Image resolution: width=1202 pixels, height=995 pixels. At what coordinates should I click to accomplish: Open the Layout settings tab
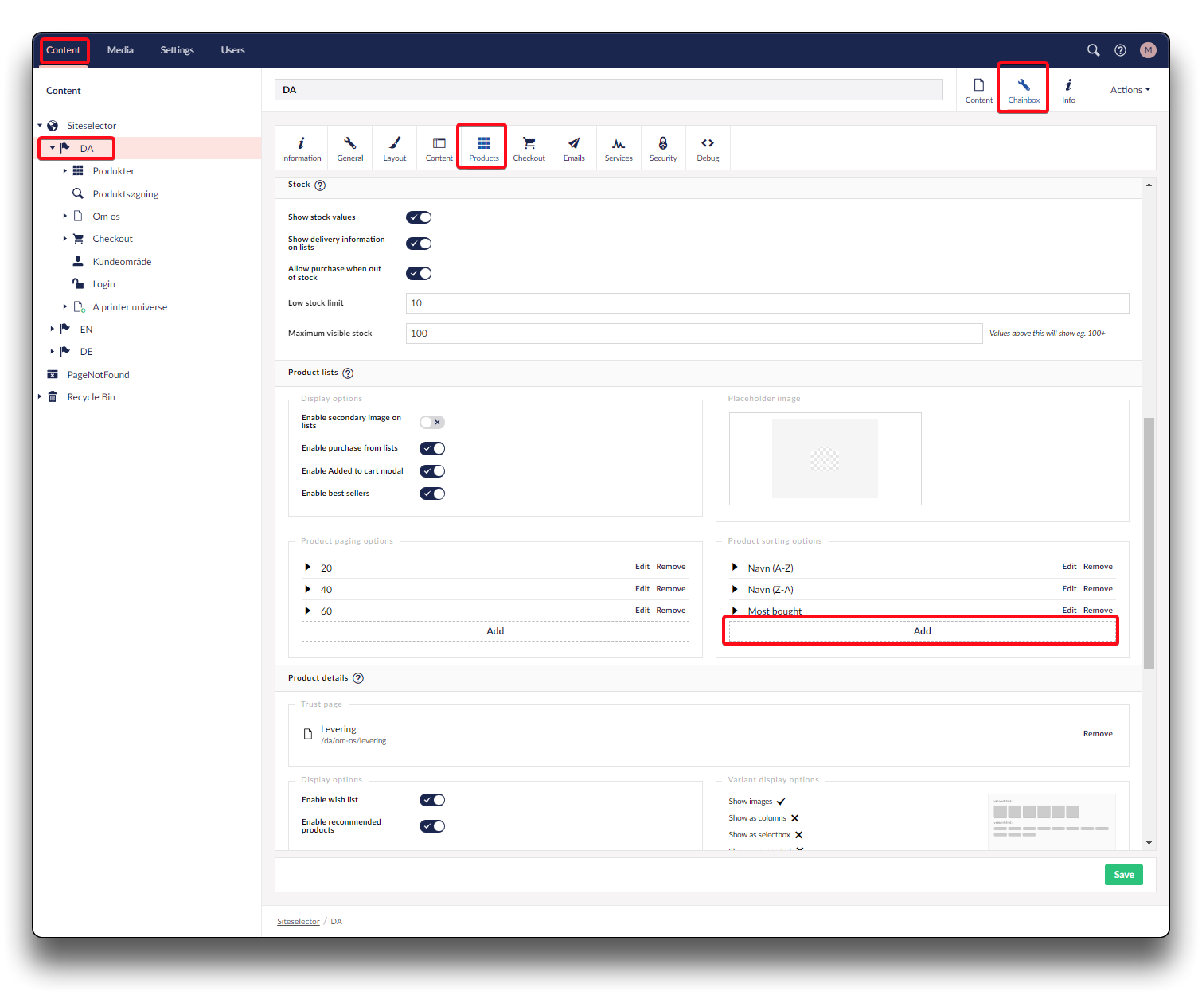(x=395, y=148)
